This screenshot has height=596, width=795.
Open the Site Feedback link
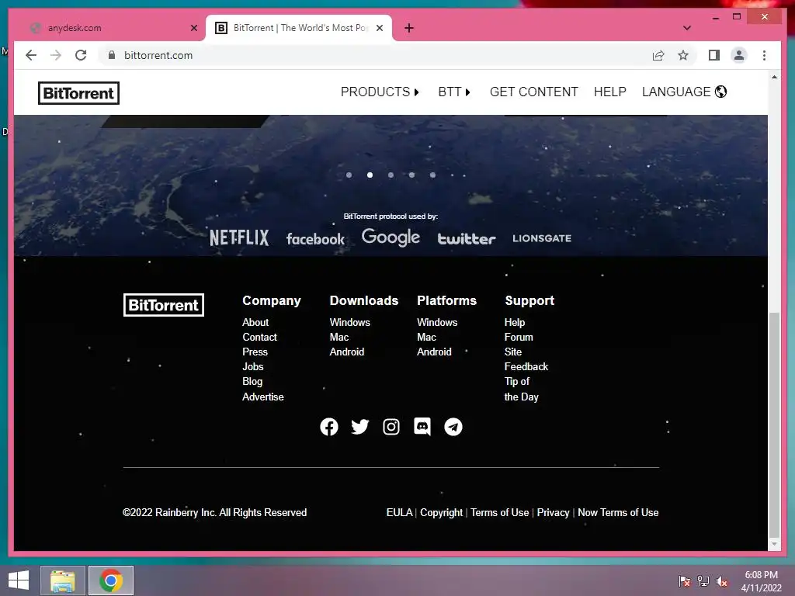[x=526, y=359]
